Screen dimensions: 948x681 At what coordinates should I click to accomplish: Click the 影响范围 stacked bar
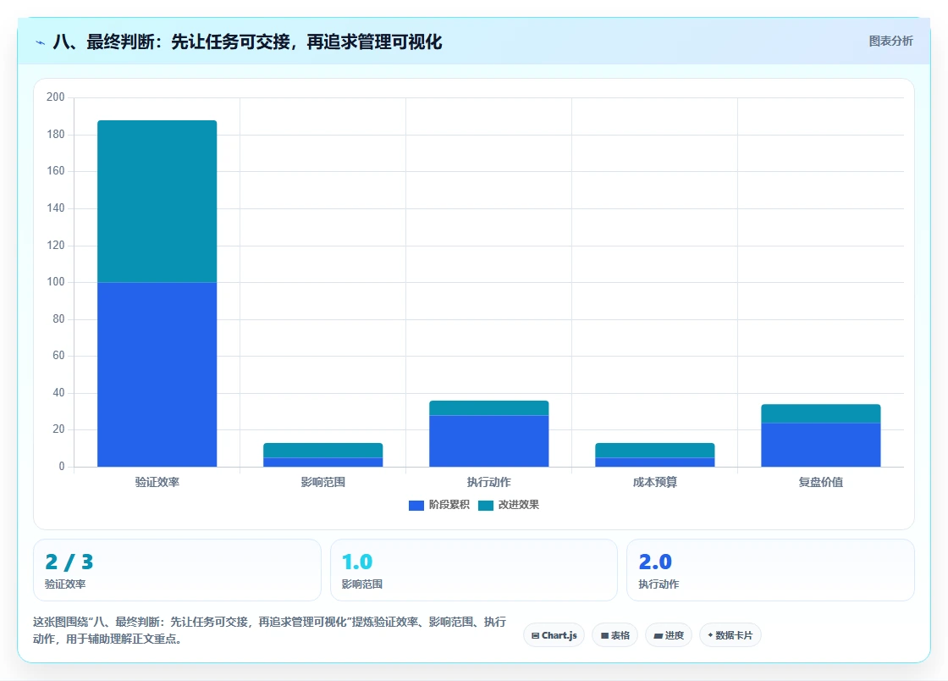coord(322,455)
